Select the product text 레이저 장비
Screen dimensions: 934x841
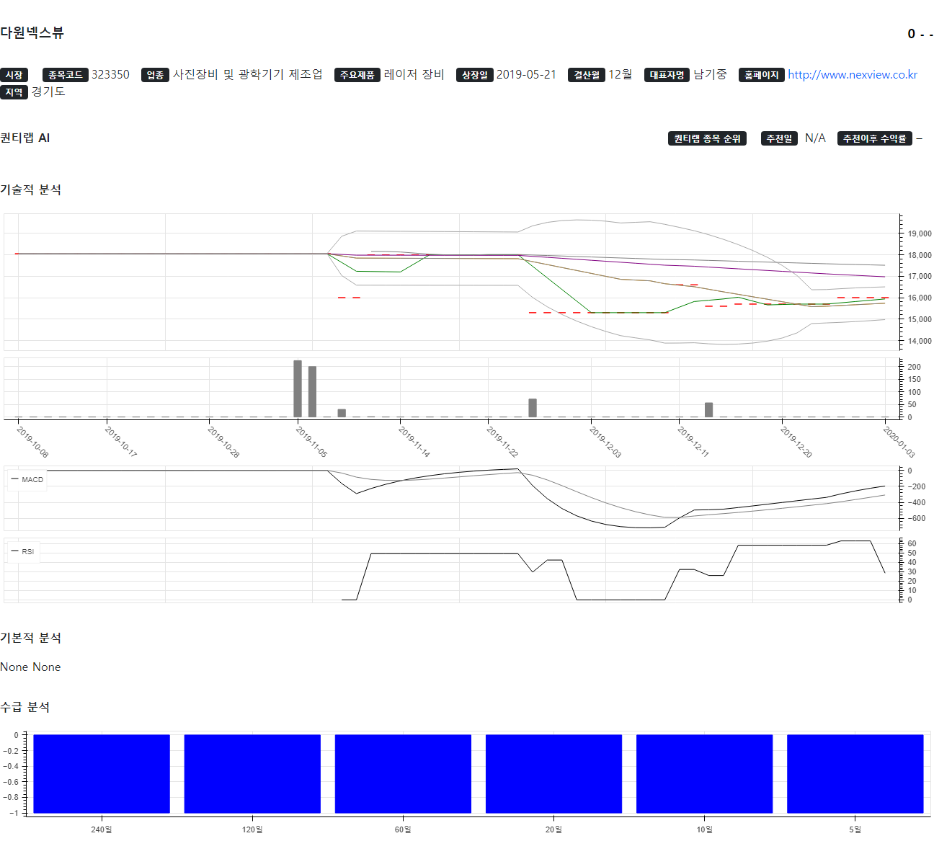pyautogui.click(x=414, y=75)
